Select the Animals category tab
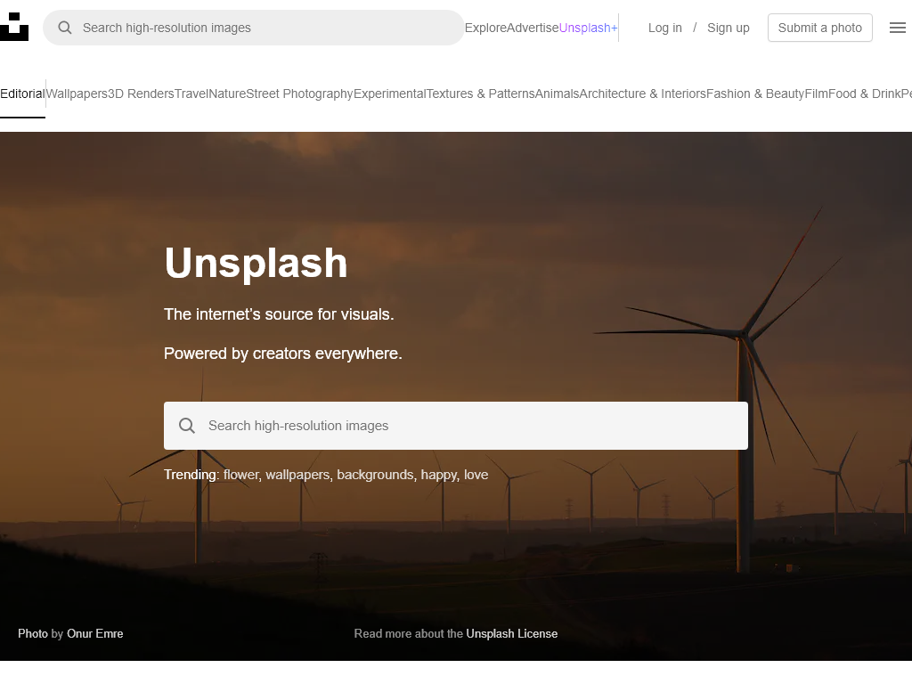Viewport: 912px width, 684px height. (x=557, y=94)
